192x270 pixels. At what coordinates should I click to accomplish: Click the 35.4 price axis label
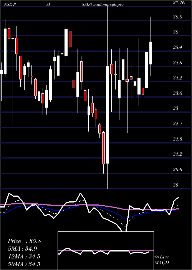click(178, 47)
